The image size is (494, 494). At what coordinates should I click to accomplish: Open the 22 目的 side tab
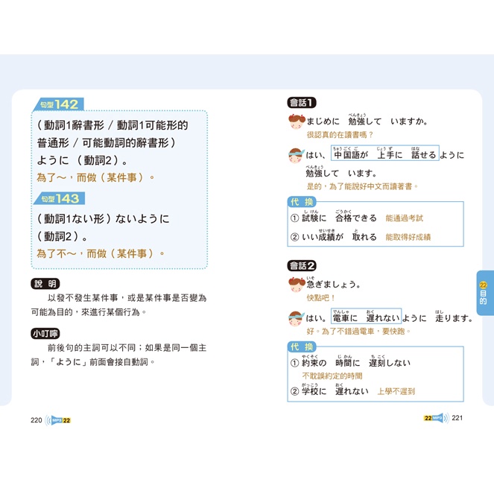483,293
